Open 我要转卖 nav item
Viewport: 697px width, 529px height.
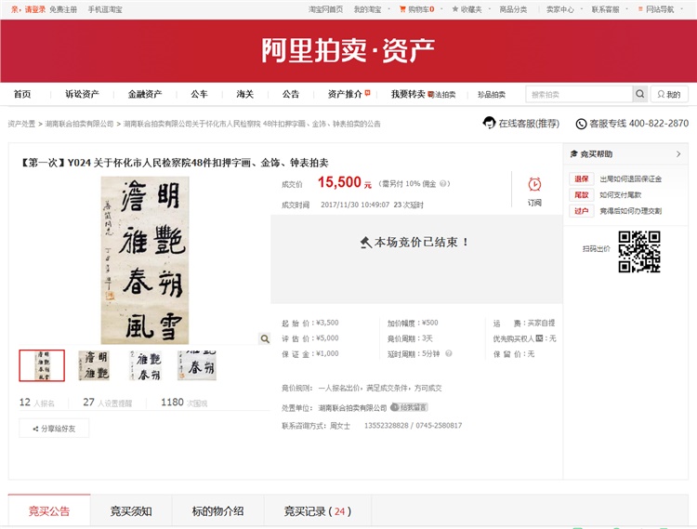(x=408, y=94)
